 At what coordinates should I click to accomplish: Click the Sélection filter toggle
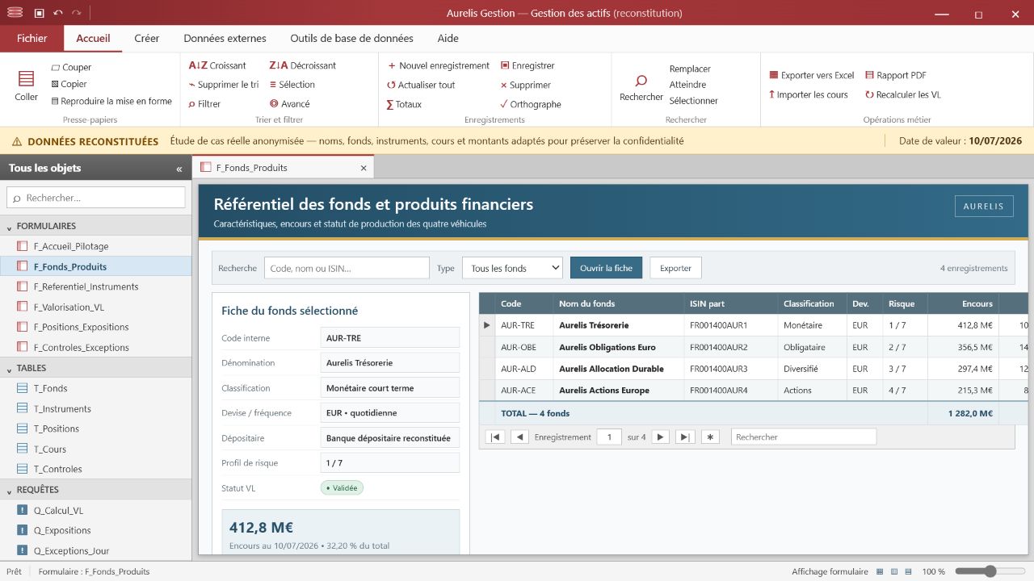292,85
